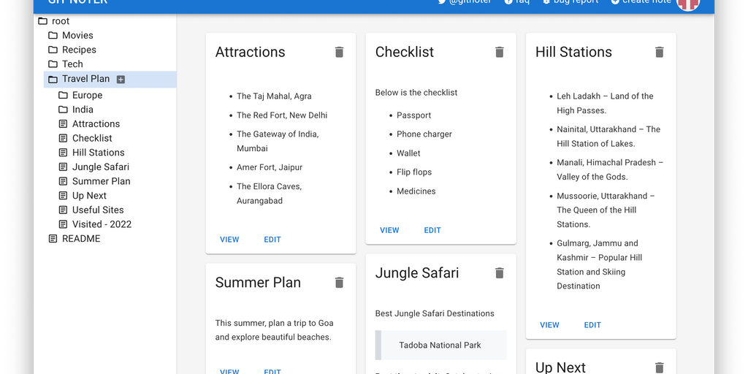
Task: Open the Recipes folder
Action: 79,50
